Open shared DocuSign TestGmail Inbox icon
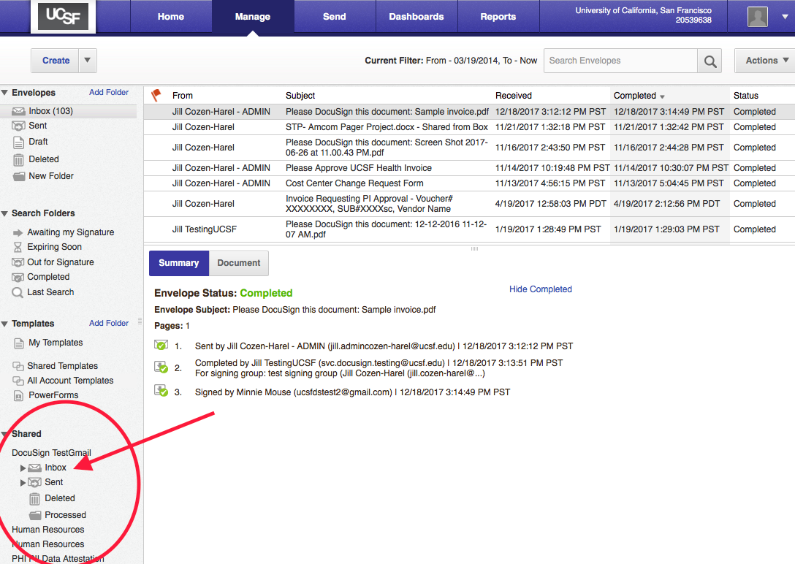The width and height of the screenshot is (795, 564). pos(34,468)
